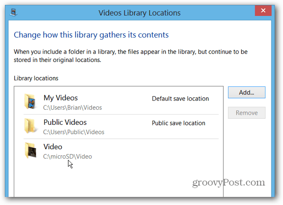Click the C:\Users\Brian\Videos path text
This screenshot has height=205, width=283.
coord(73,108)
